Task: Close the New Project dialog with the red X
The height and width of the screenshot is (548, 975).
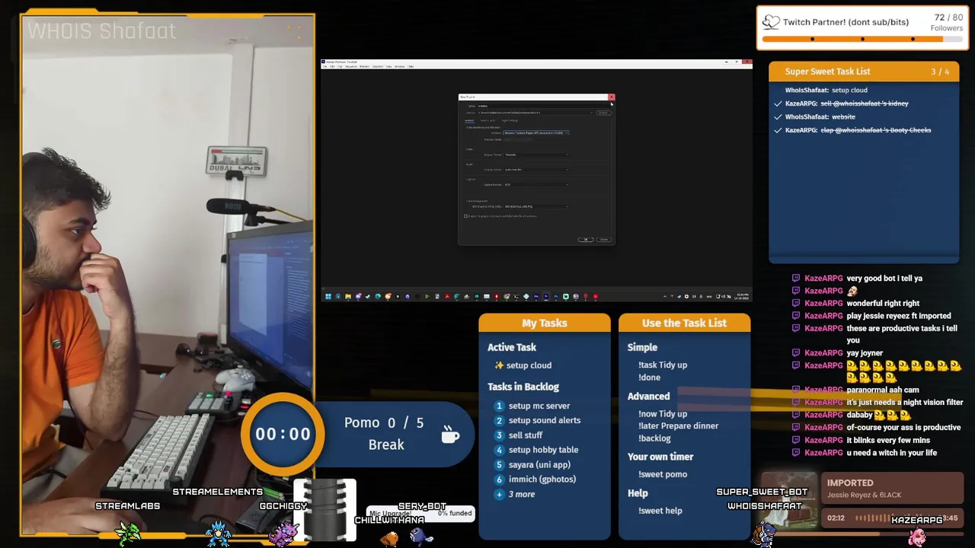Action: 612,97
